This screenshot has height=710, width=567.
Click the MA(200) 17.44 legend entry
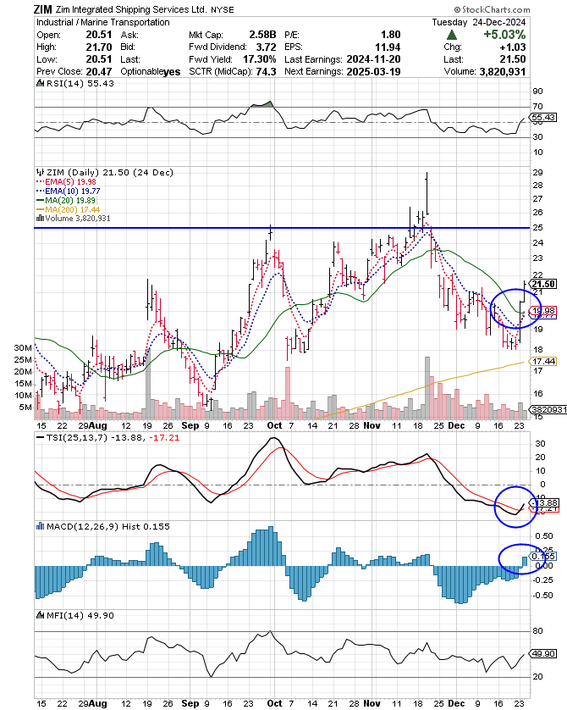click(72, 209)
